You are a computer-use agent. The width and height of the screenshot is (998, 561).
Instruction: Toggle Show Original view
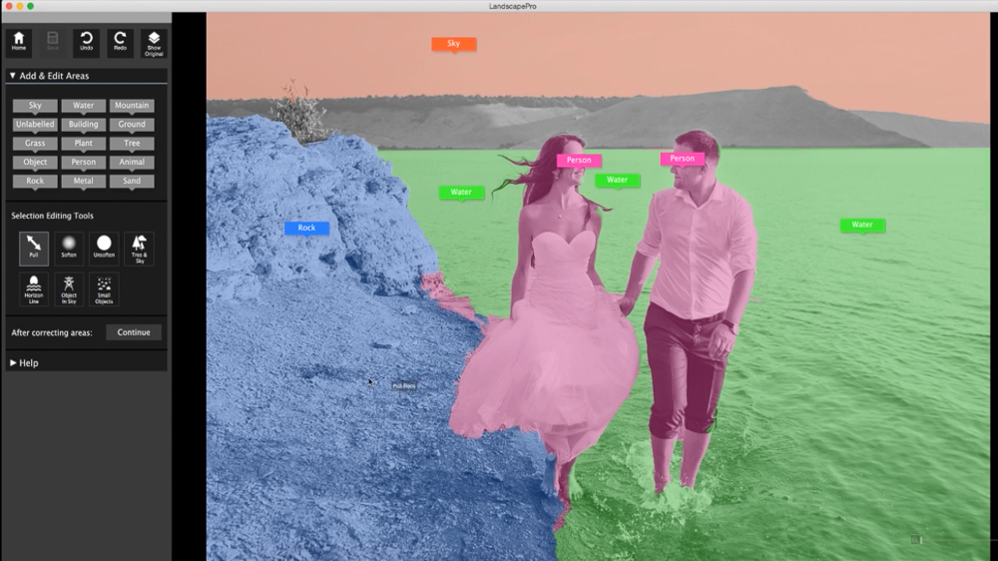pyautogui.click(x=154, y=43)
